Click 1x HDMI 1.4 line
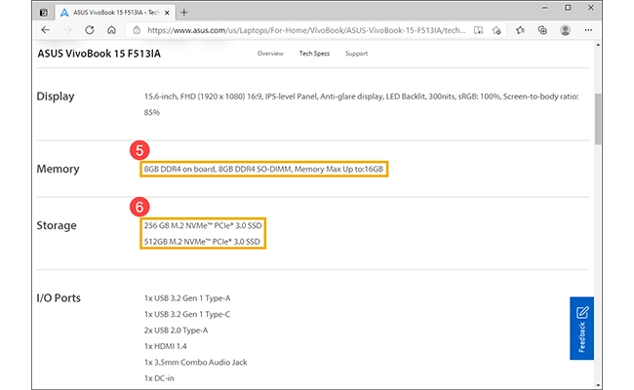This screenshot has height=390, width=634. tap(166, 346)
